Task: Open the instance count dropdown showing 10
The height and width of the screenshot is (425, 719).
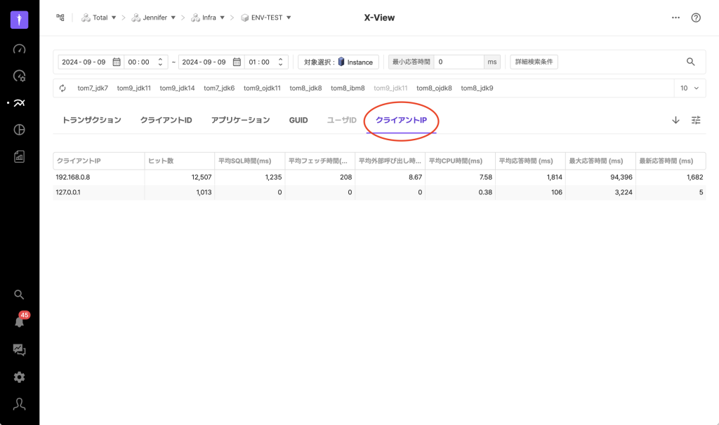Action: [x=689, y=88]
